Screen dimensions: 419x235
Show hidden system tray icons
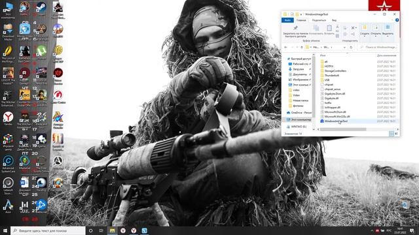[x=372, y=230]
